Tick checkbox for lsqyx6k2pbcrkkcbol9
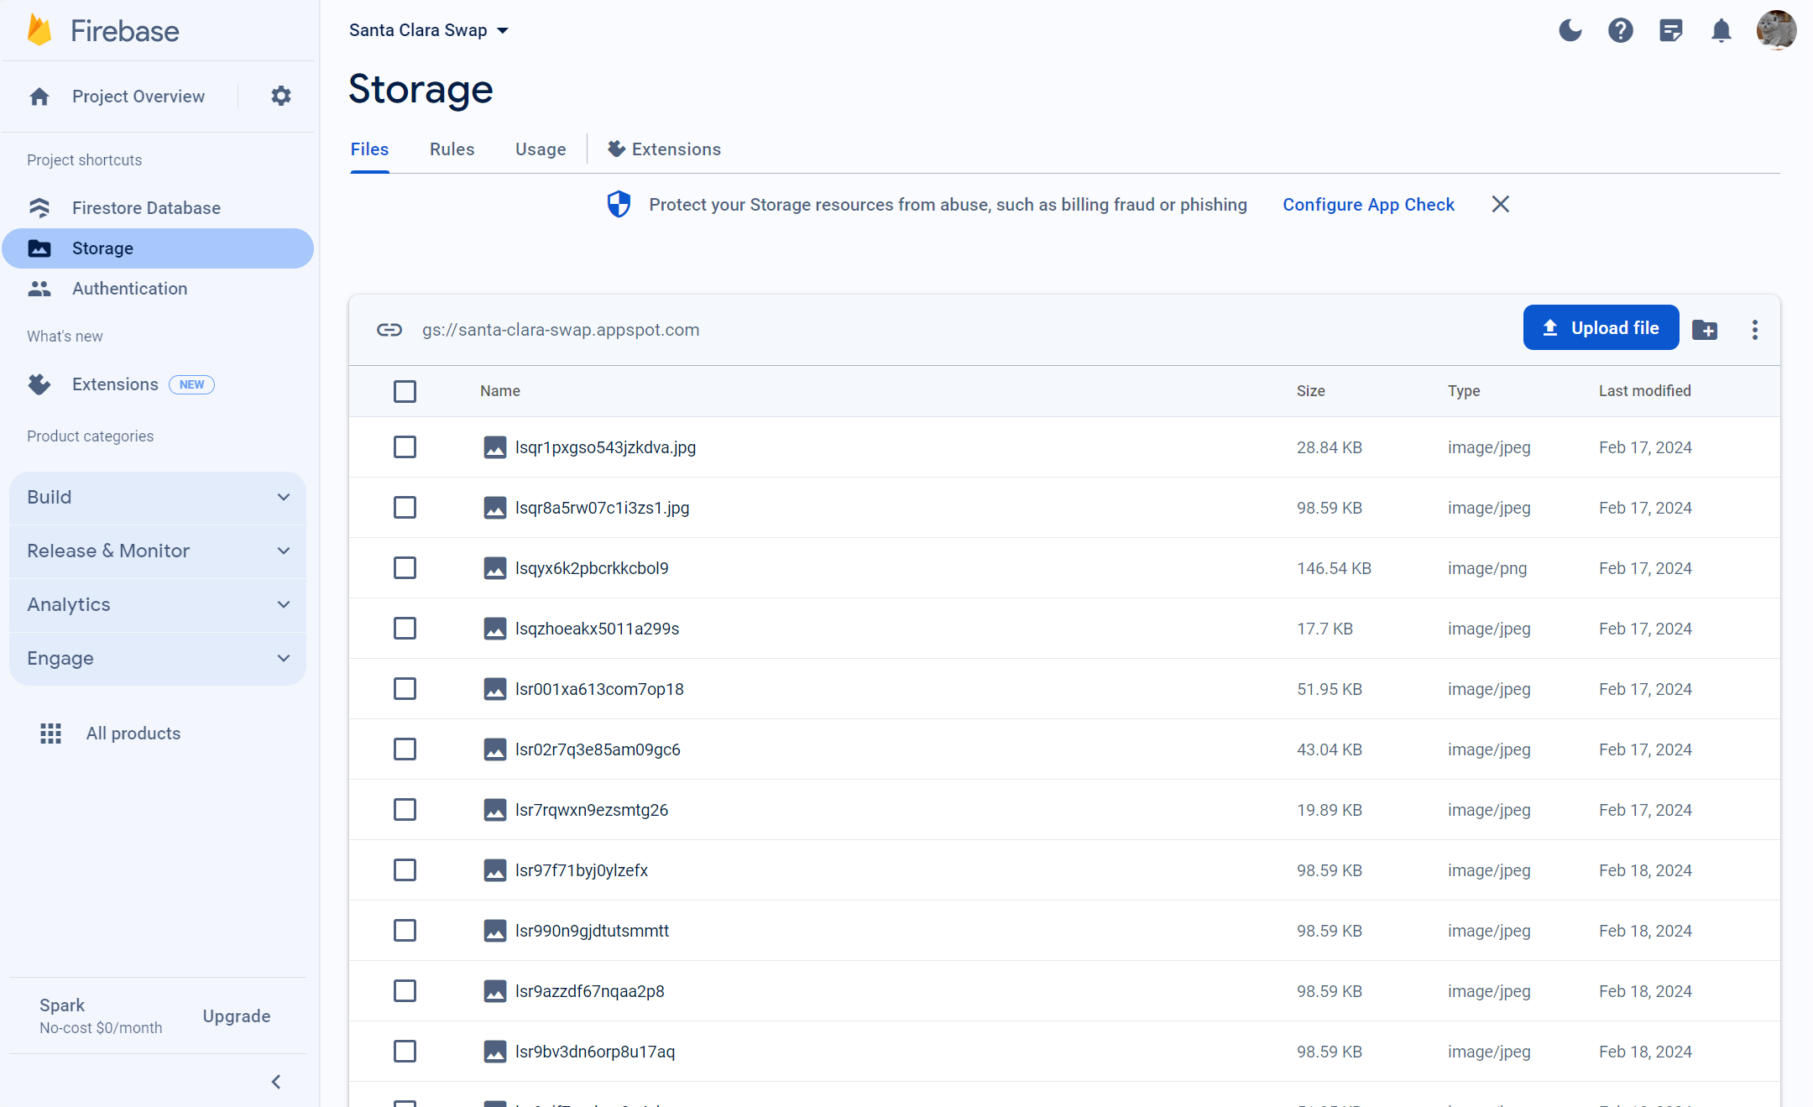Viewport: 1813px width, 1107px height. point(405,568)
